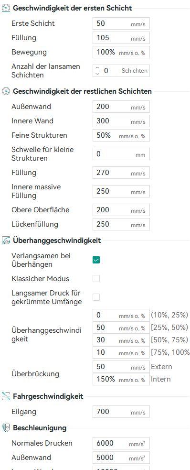Click the Normales Drucken acceleration field

pyautogui.click(x=121, y=443)
